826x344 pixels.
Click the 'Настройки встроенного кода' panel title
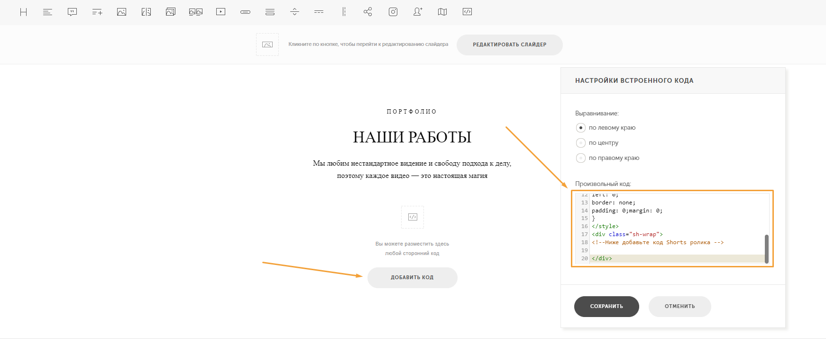pyautogui.click(x=634, y=80)
